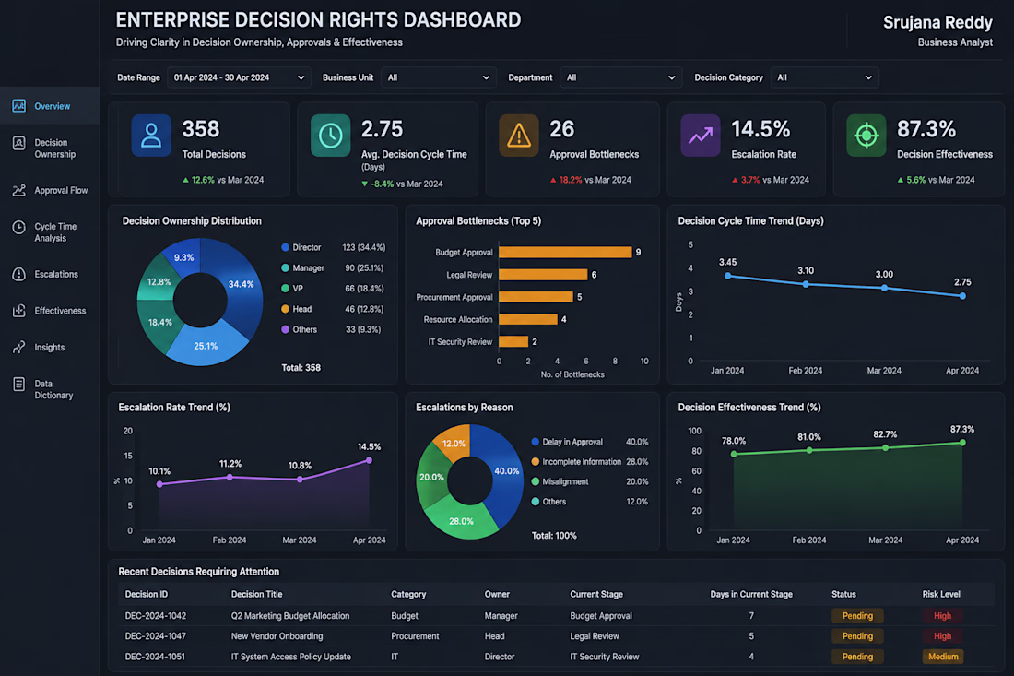Click Delay in Approval legend dot

[535, 442]
